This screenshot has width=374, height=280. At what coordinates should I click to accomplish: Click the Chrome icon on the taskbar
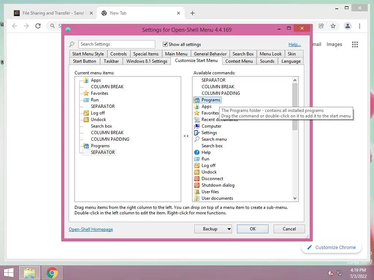pyautogui.click(x=52, y=273)
